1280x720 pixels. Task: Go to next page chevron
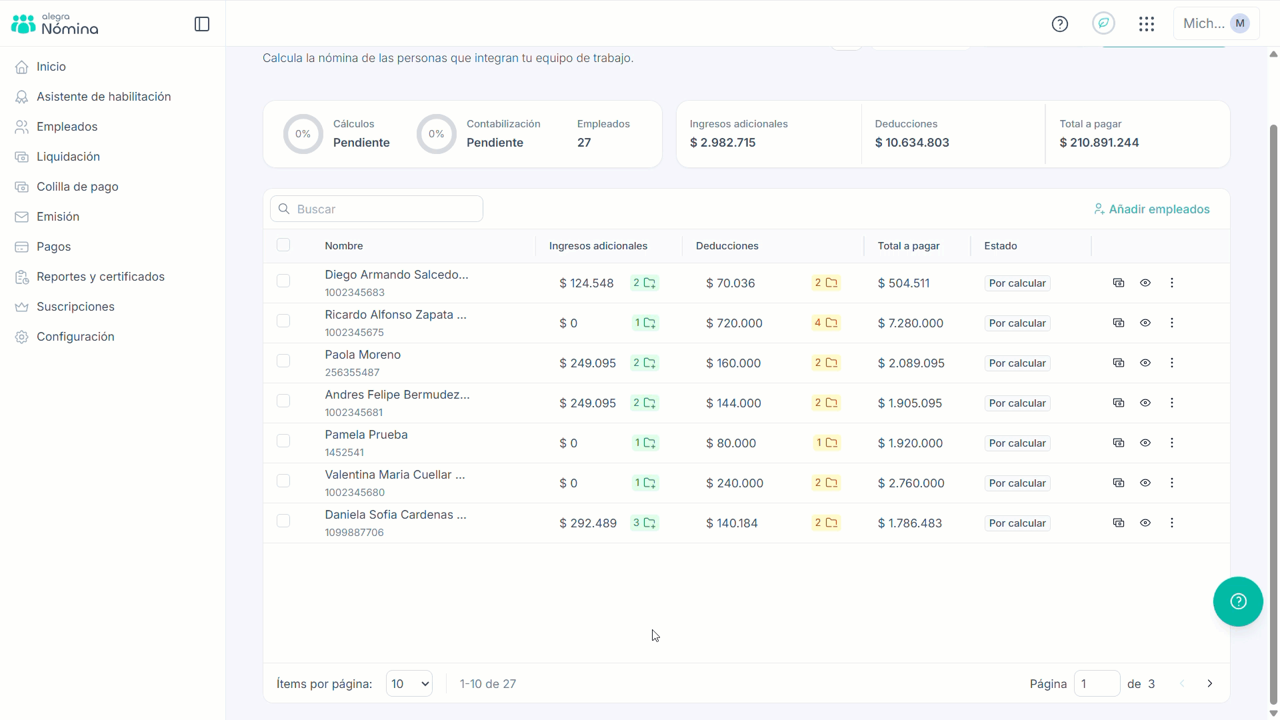1210,683
